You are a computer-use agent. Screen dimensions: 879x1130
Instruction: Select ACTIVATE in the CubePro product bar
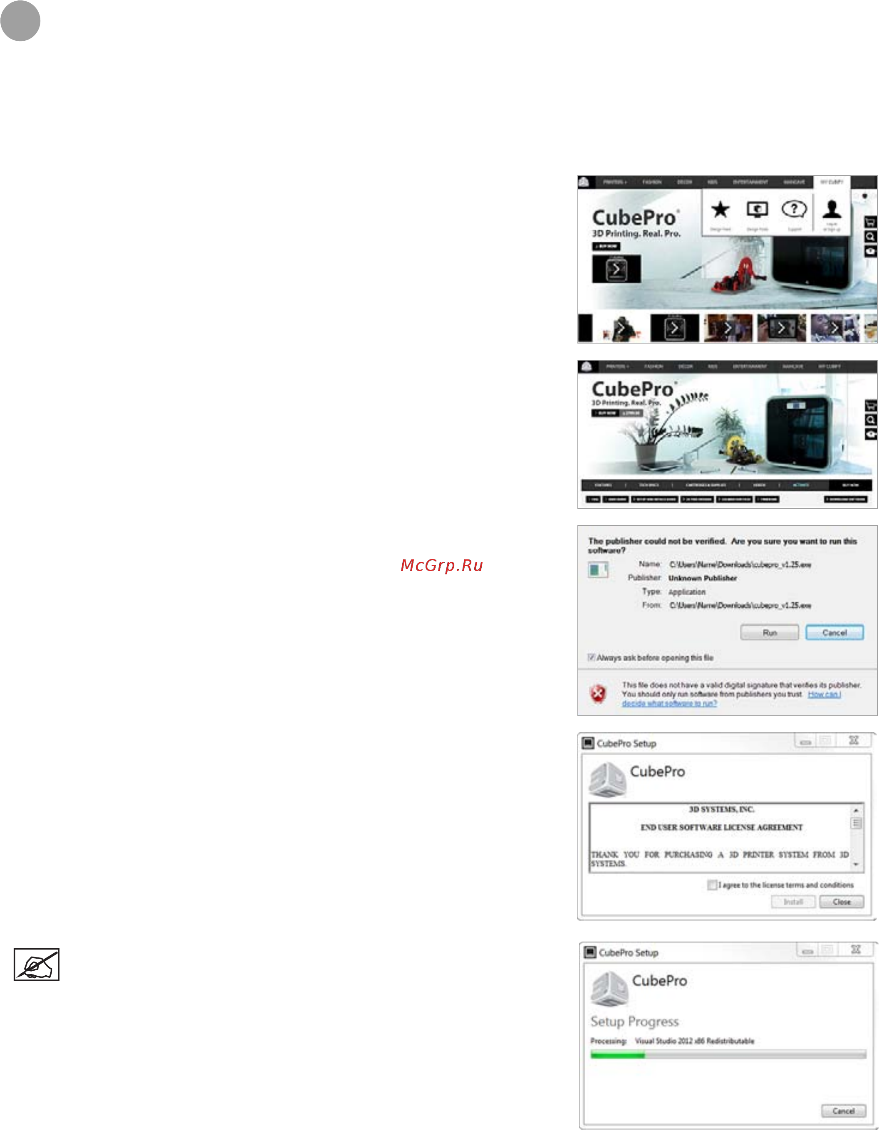click(x=801, y=485)
